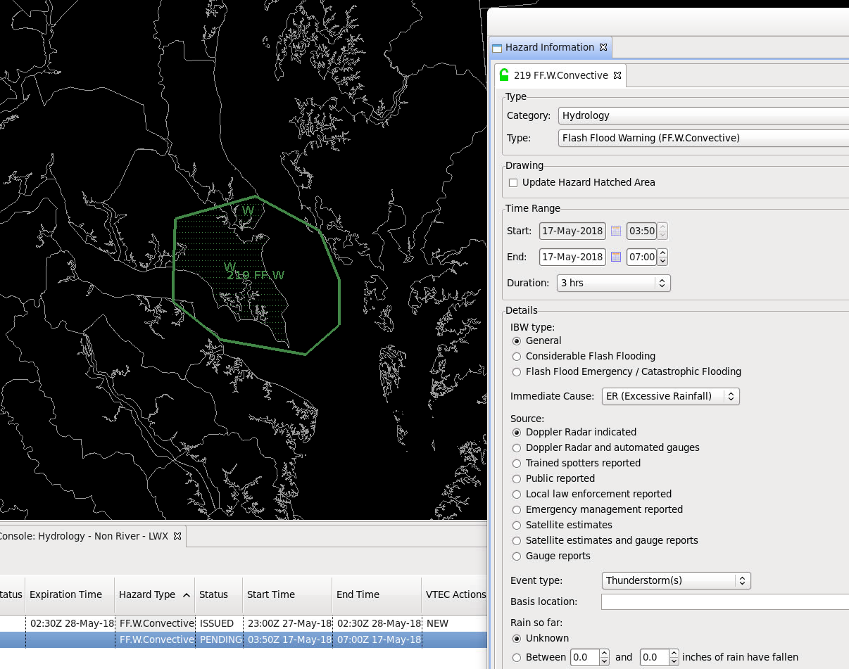
Task: Select the 219 FF.W.Convective tab
Action: tap(560, 75)
